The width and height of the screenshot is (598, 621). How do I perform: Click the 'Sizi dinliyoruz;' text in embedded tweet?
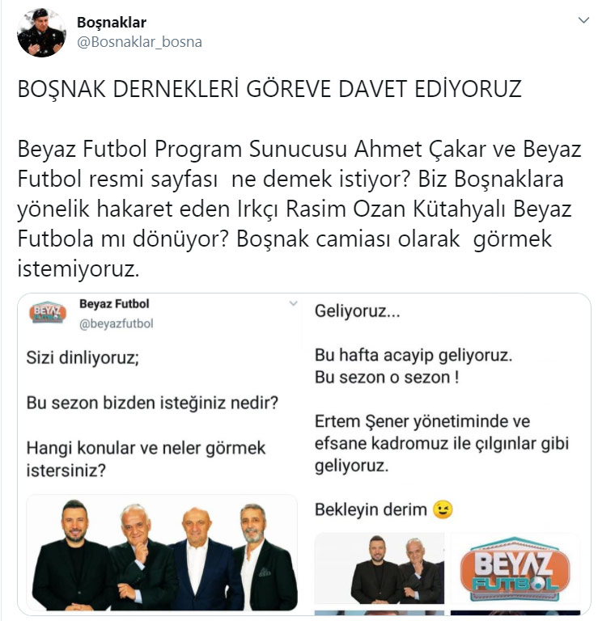[x=83, y=358]
